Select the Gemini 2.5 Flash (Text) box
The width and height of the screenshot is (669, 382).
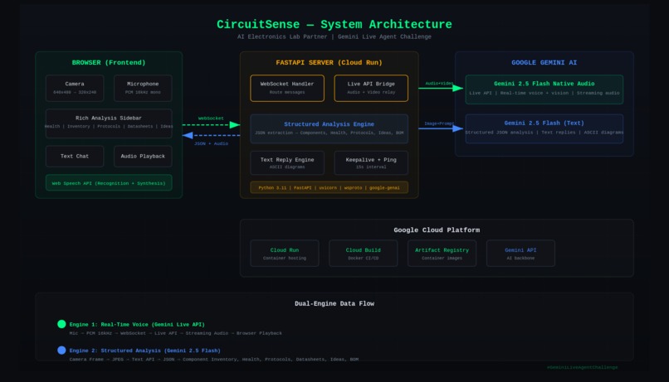click(x=544, y=128)
